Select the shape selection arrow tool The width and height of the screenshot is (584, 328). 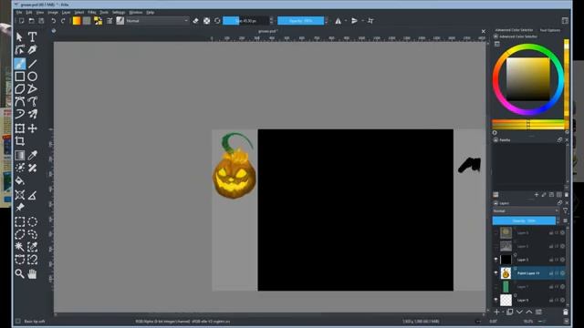point(20,36)
